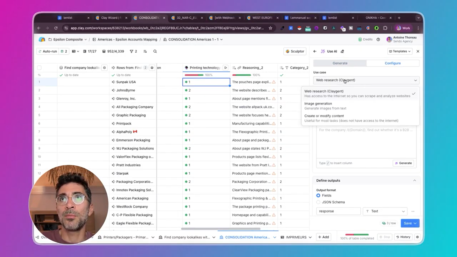Open the Chrome extensions puzzle icon
Viewport: 457px width, 257px height.
(x=385, y=28)
